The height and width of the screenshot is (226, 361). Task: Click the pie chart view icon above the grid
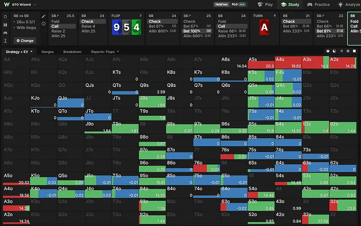pyautogui.click(x=328, y=51)
